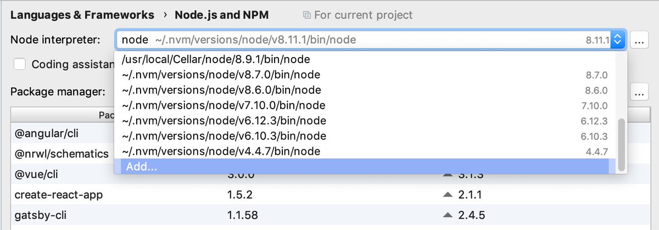This screenshot has width=659, height=230.
Task: Pick the node v4.4.7 interpreter
Action: point(361,151)
